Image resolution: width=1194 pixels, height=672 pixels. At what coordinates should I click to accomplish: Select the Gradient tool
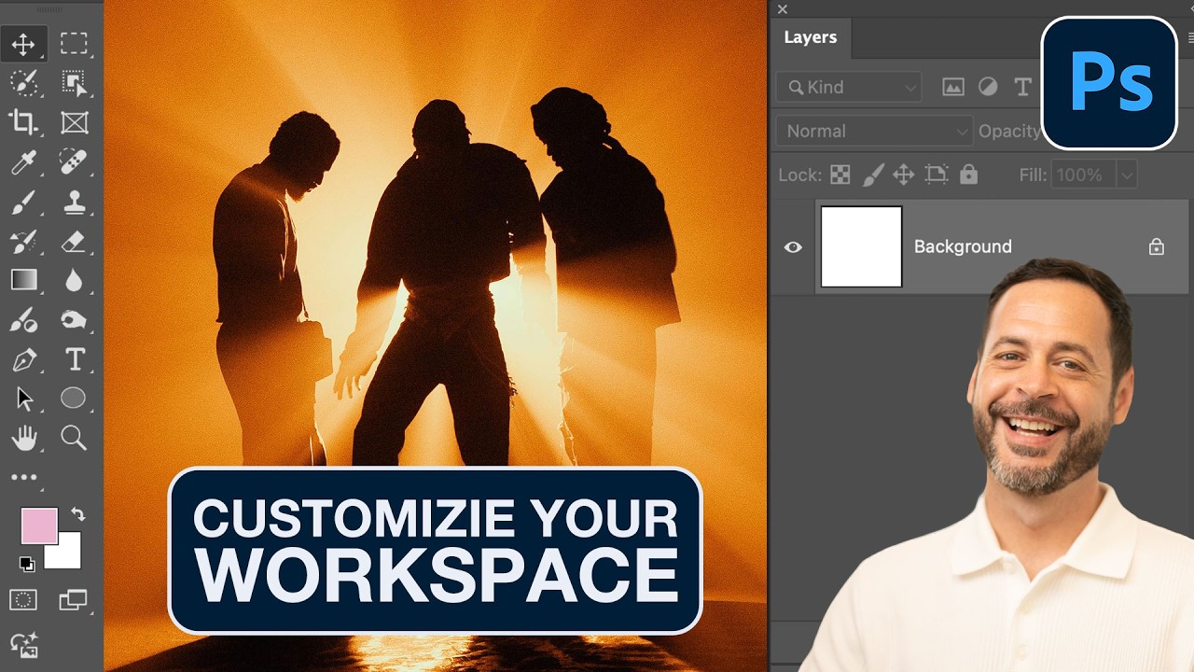(24, 280)
